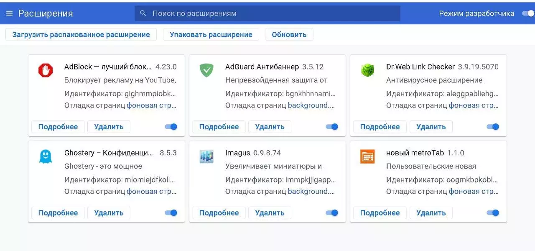The height and width of the screenshot is (251, 535).
Task: Click AdBlock version 4.23.0
Action: click(x=166, y=67)
